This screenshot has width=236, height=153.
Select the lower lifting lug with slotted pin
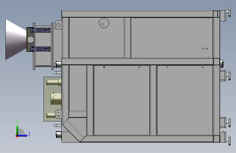coord(59,114)
